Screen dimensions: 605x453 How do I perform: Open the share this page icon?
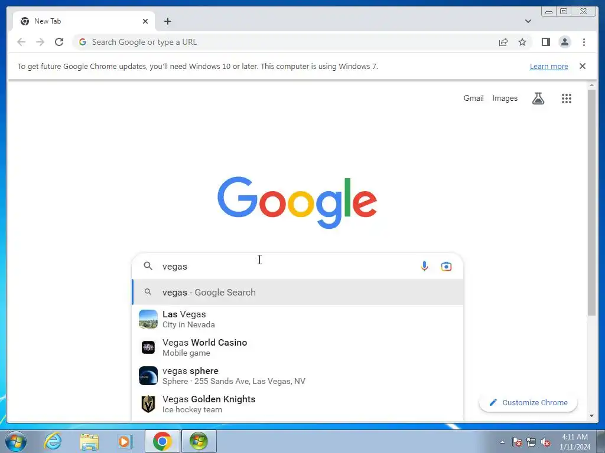[x=503, y=42]
